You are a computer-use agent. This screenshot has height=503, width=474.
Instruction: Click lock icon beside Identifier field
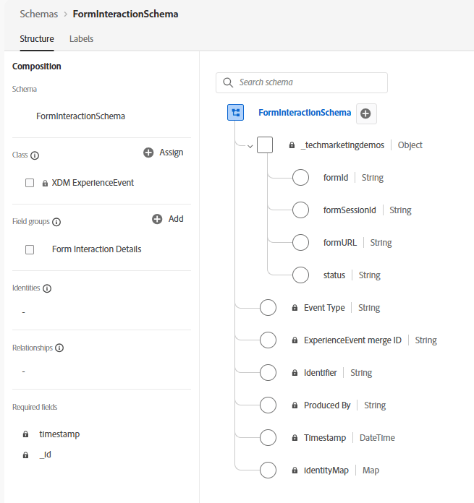(x=295, y=372)
